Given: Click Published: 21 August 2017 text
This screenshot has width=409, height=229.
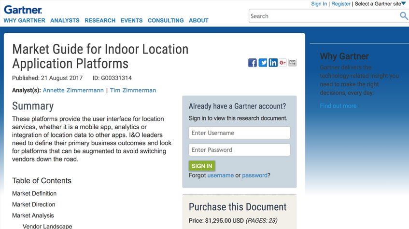Looking at the screenshot, I should (47, 78).
